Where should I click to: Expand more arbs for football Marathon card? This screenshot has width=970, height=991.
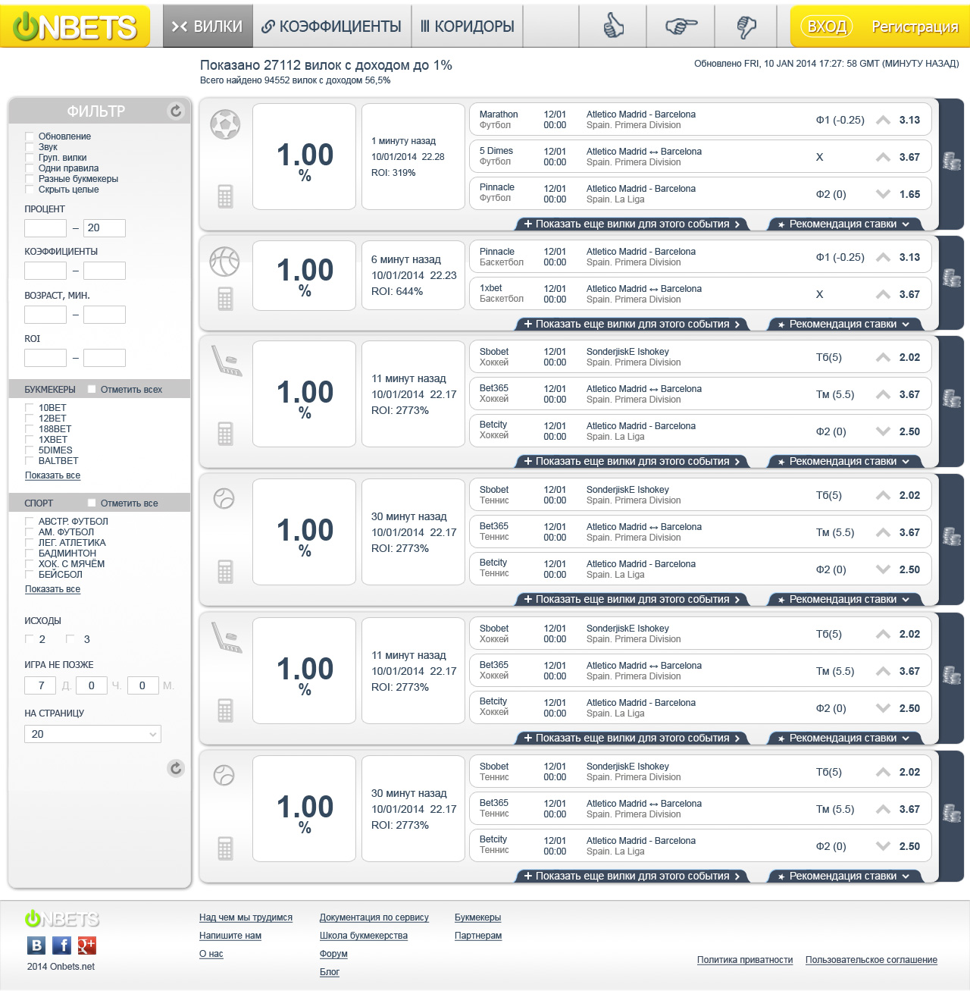pos(632,224)
